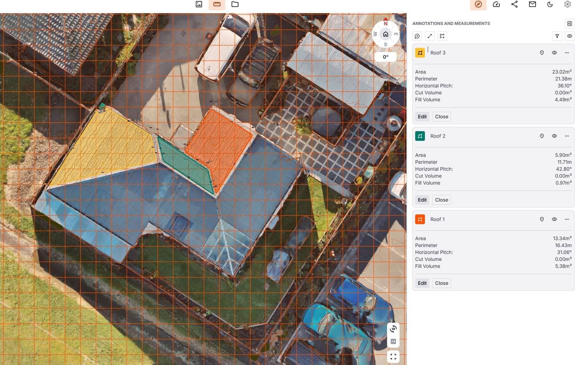Click the Roof 1 title text
The width and height of the screenshot is (578, 365).
point(437,219)
